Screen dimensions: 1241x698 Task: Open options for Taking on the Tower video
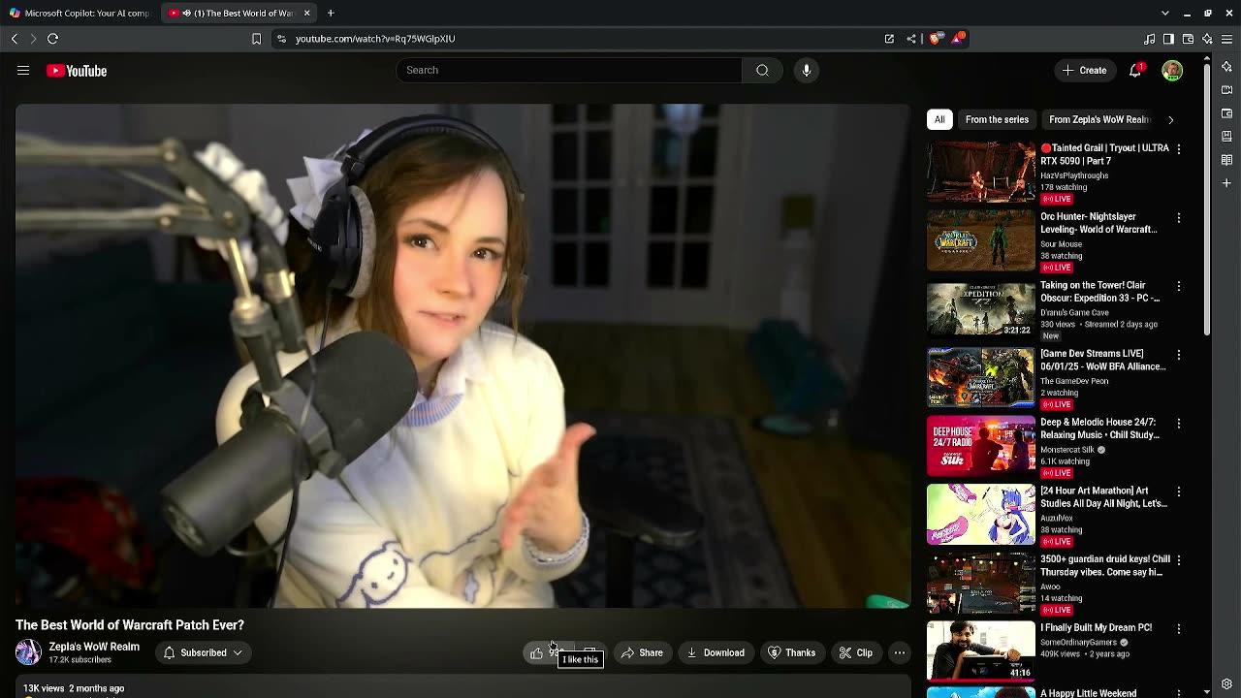pyautogui.click(x=1179, y=286)
